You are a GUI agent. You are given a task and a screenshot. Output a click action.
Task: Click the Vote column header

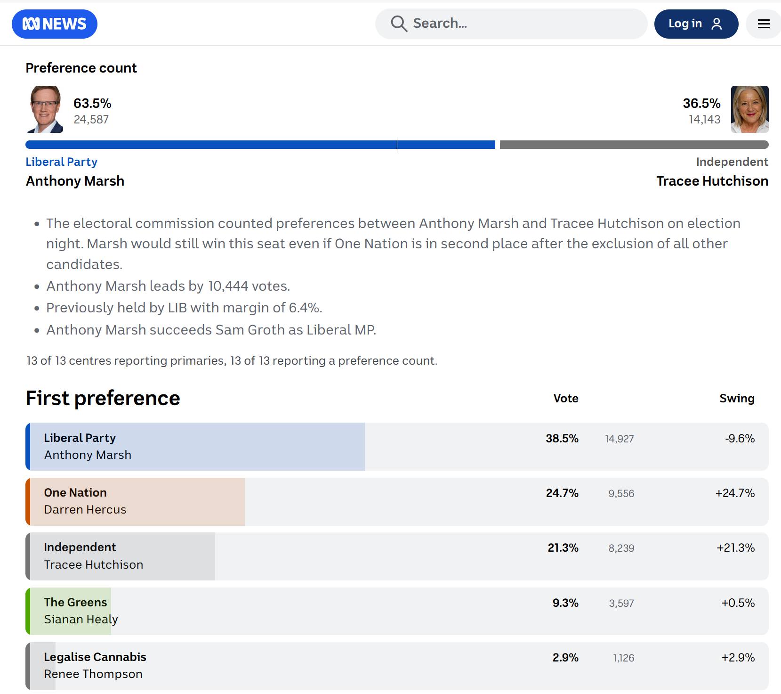coord(566,398)
